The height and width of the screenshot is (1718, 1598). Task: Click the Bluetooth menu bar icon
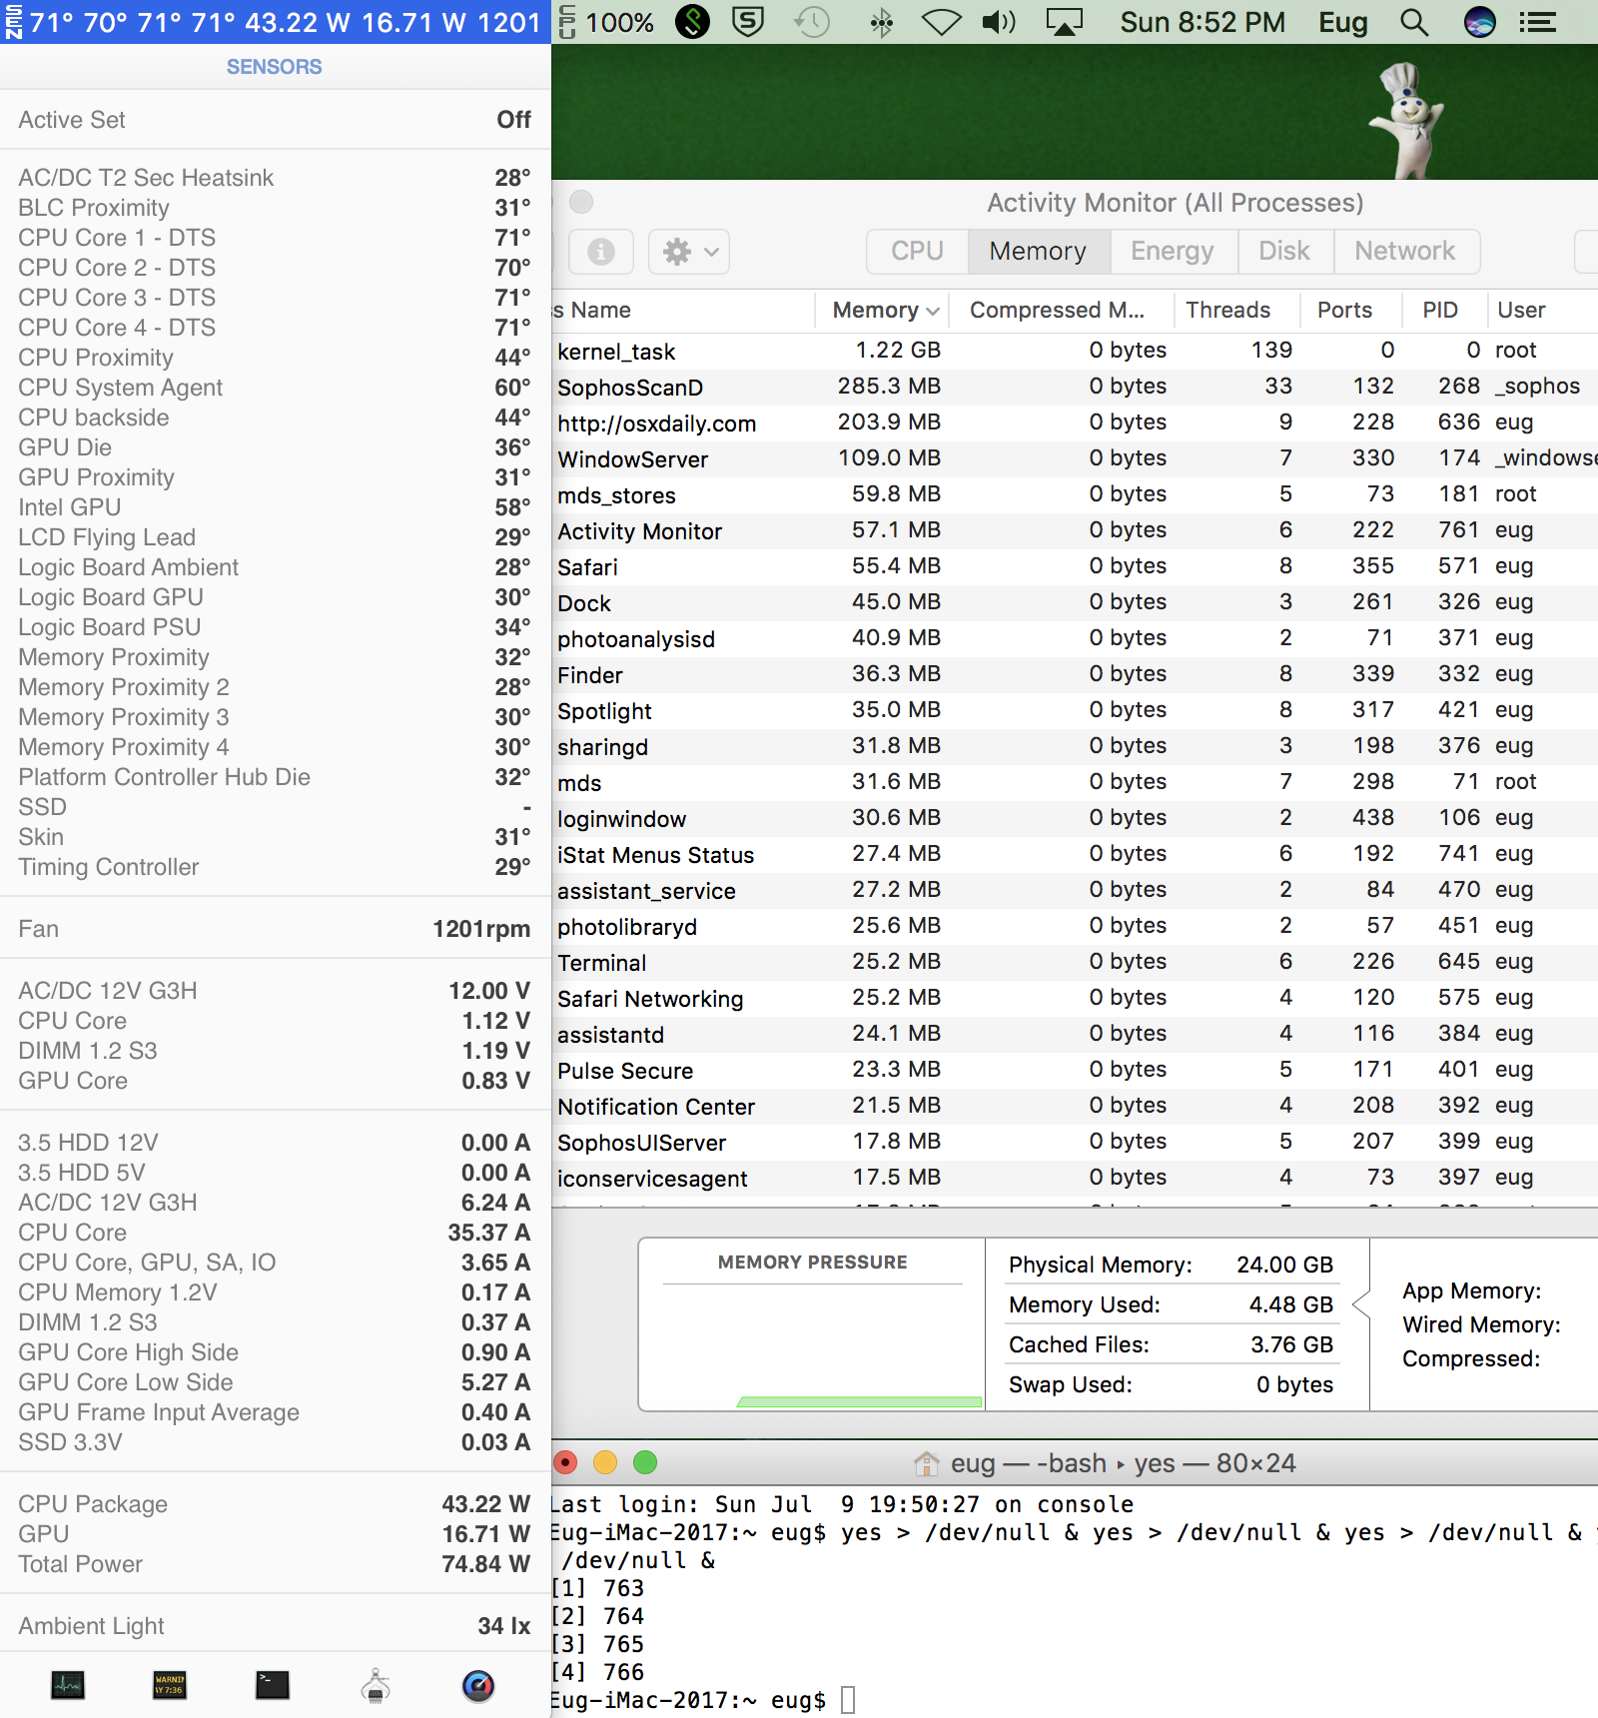881,22
